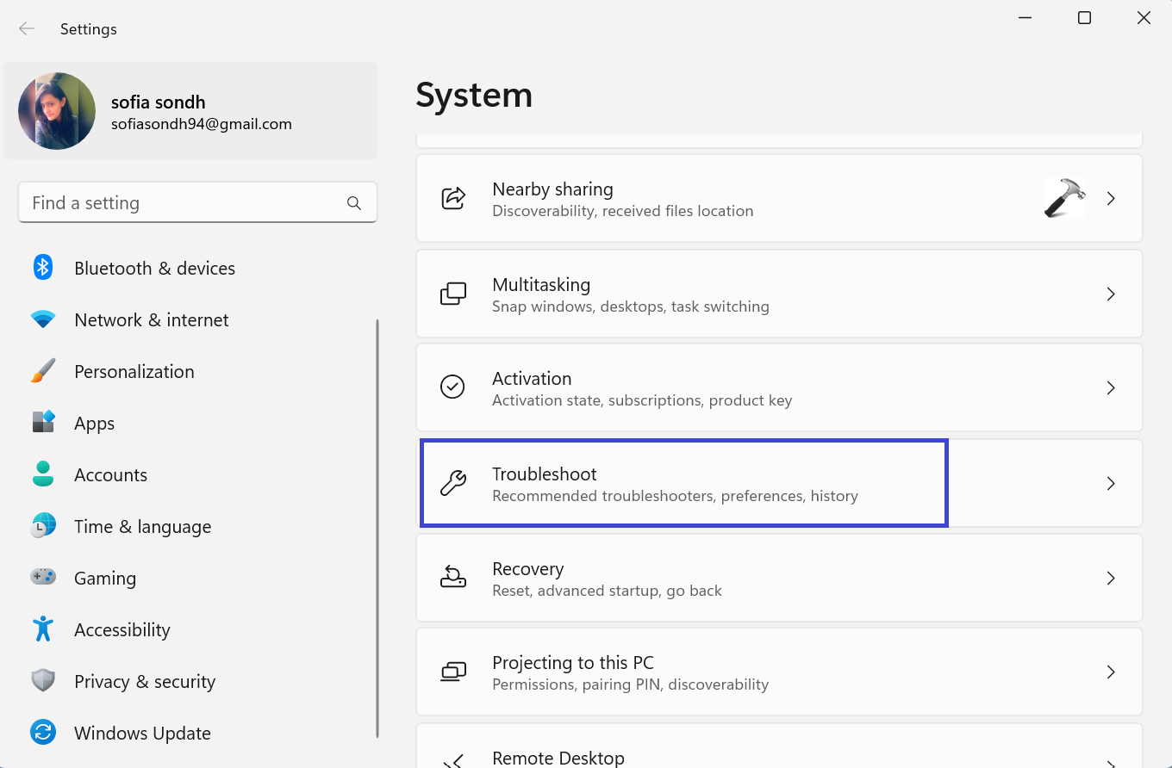Click the back arrow in title bar
The width and height of the screenshot is (1172, 768).
[x=27, y=28]
